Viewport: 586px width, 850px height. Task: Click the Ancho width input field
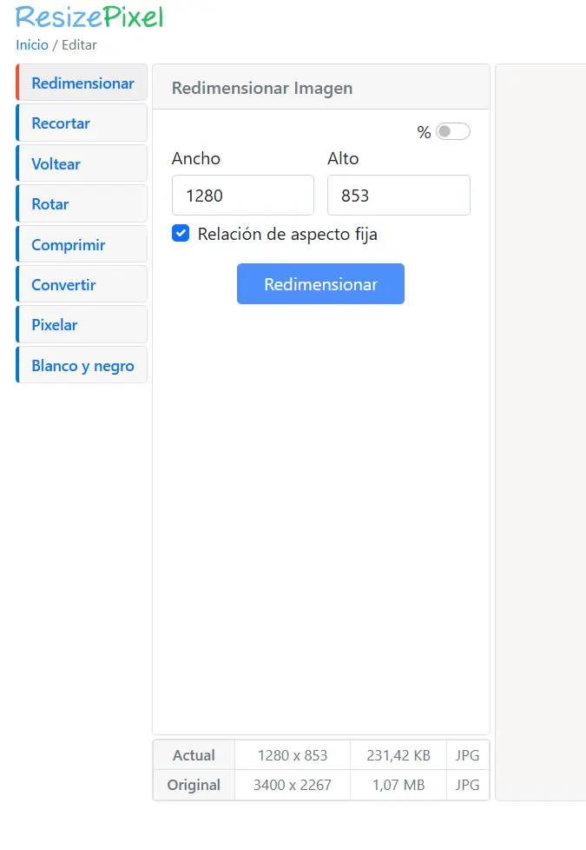(x=243, y=196)
